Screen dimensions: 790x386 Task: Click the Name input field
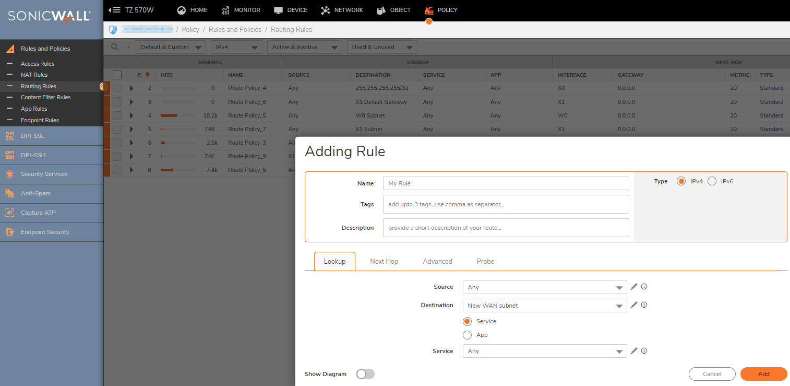click(506, 183)
